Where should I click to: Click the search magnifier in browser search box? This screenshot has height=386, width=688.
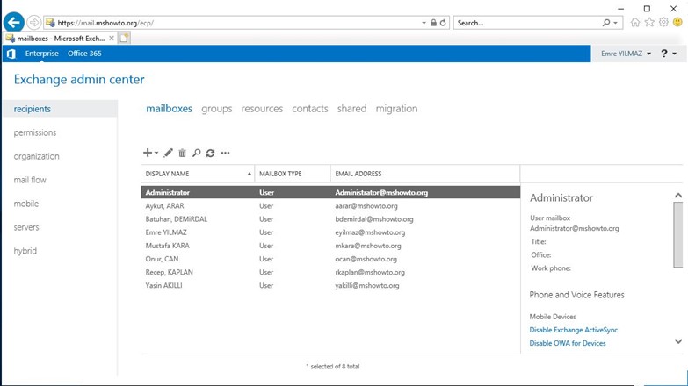606,23
